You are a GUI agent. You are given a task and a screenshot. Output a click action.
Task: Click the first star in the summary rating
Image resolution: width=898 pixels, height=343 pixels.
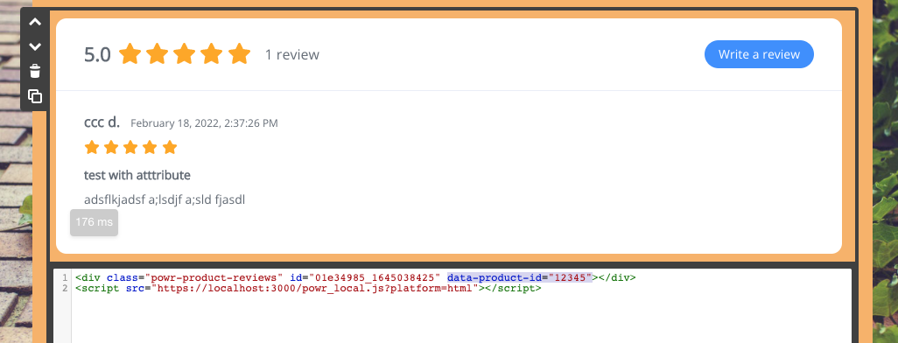coord(130,54)
